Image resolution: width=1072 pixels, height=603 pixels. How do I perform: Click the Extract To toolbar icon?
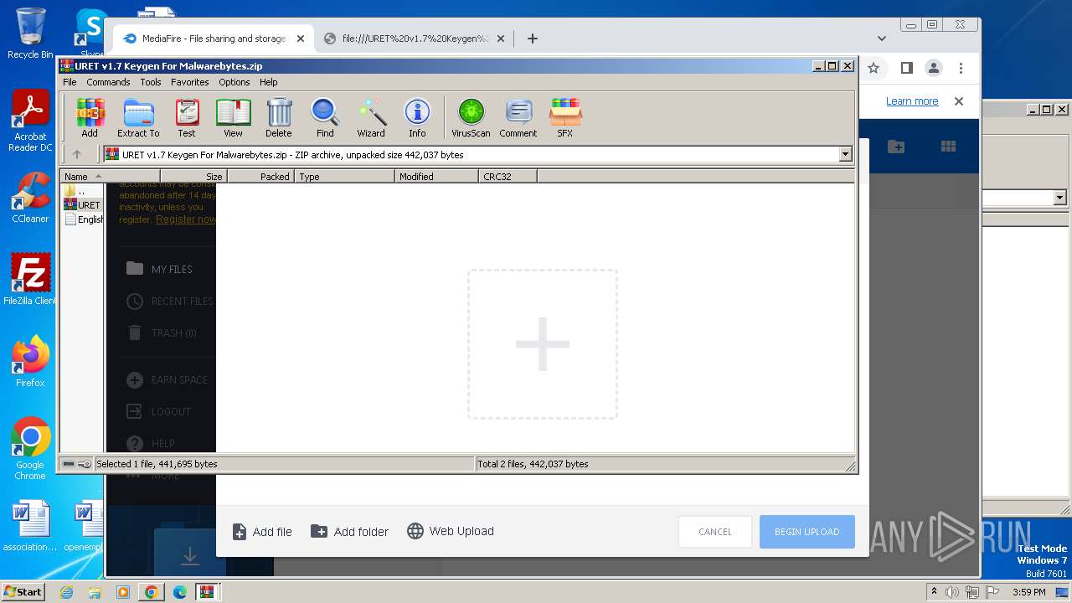coord(138,117)
